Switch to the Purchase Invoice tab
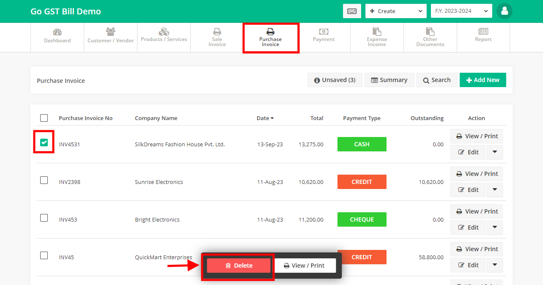 271,37
